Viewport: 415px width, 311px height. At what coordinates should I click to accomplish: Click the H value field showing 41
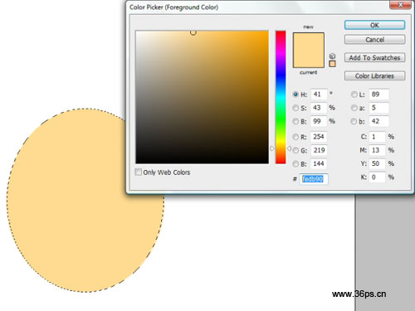[319, 95]
